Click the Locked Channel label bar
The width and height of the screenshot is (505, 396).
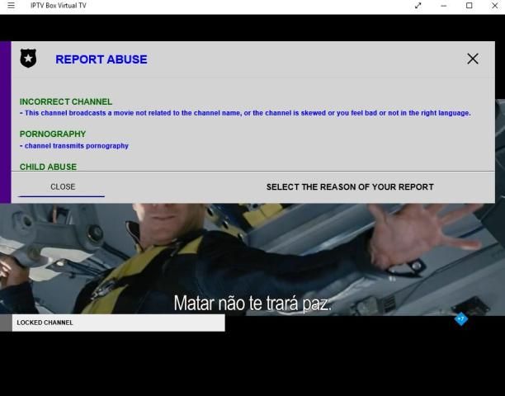(118, 323)
